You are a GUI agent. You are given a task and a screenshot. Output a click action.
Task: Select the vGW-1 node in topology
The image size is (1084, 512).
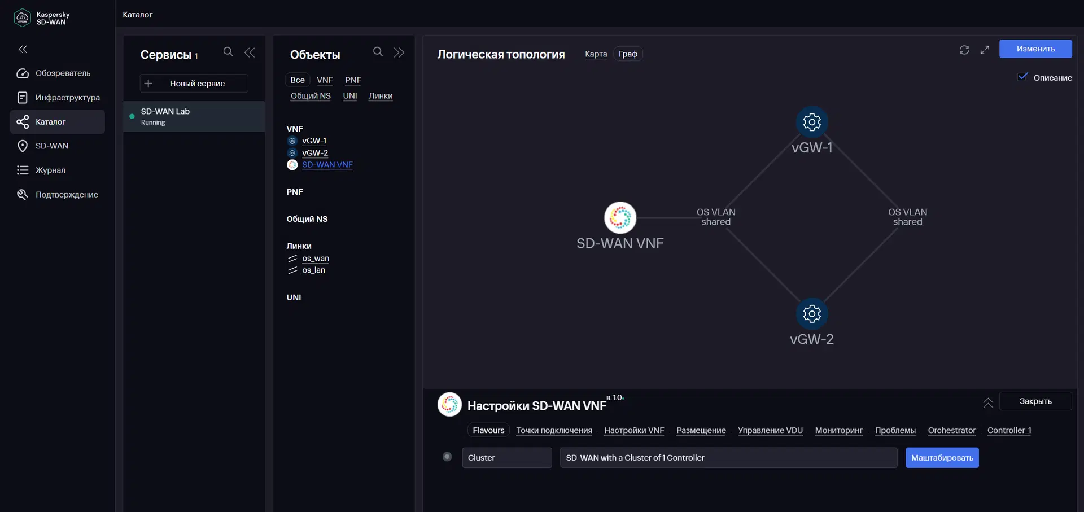tap(812, 122)
